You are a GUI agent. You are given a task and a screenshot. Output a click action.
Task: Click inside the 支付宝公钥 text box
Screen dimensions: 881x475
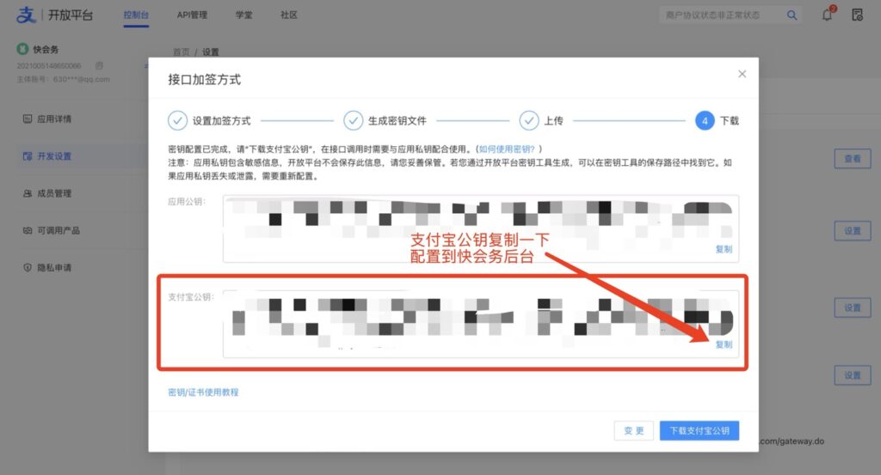point(480,324)
